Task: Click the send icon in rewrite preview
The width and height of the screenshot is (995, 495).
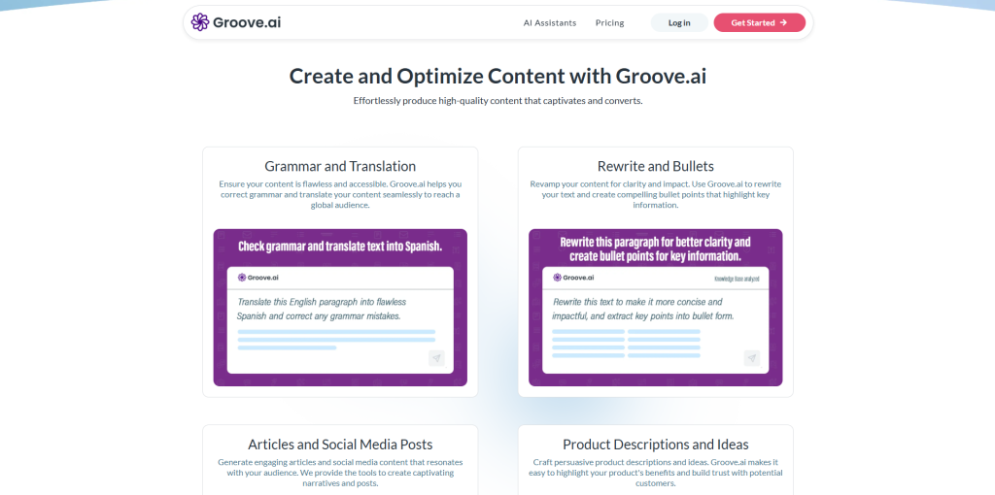Action: point(752,358)
